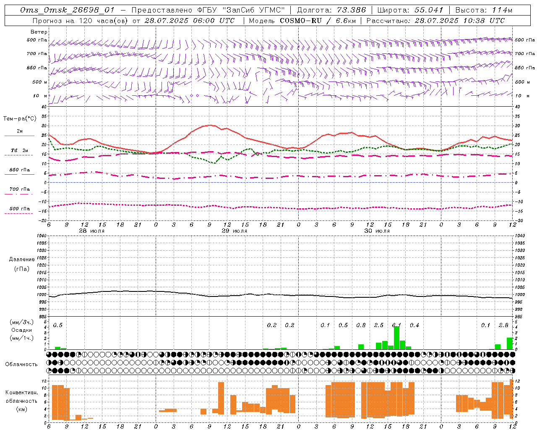Screen dimensions: 537x430
Task: Click the 6.1 precipitation total value
Action: click(x=396, y=325)
